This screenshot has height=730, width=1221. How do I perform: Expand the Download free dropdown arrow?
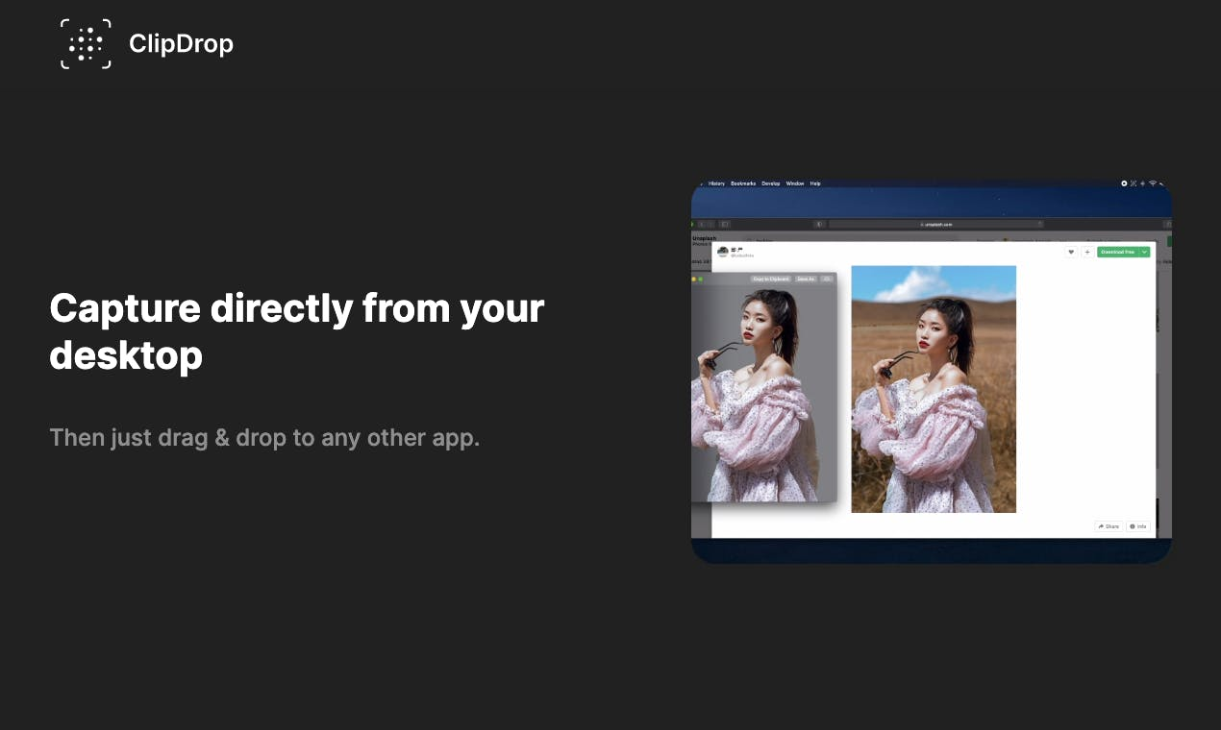coord(1144,252)
